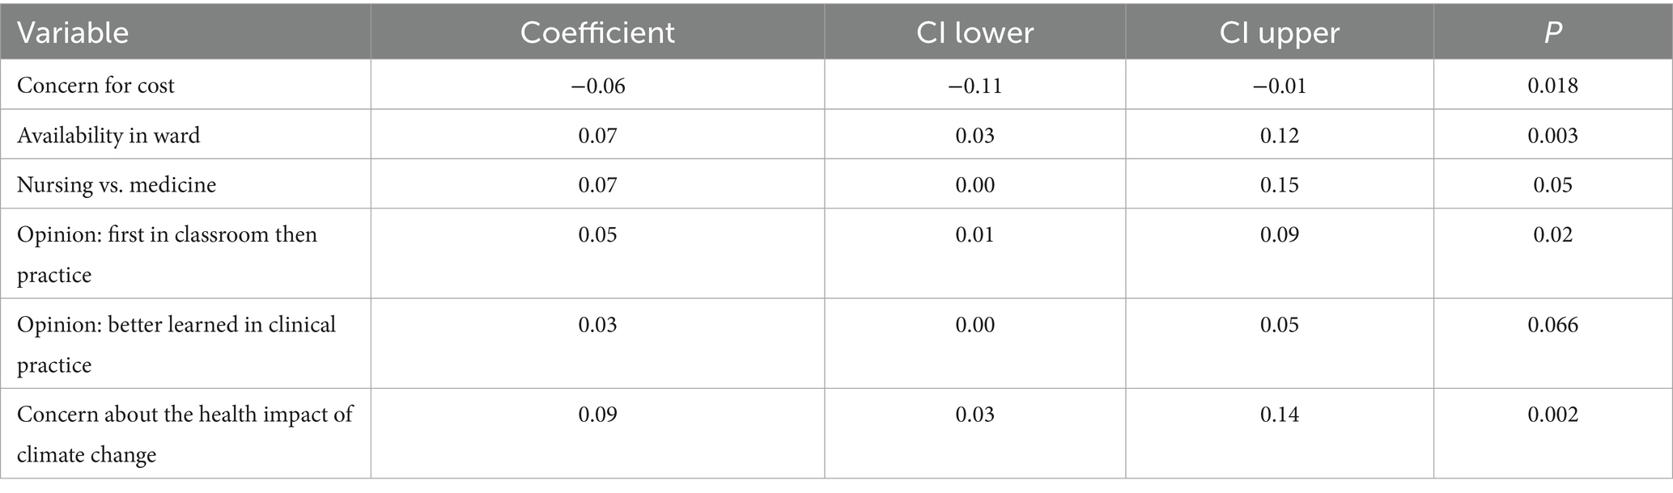Viewport: 1673px width, 493px height.
Task: Select the 0.018 P value cell
Action: [x=1552, y=86]
